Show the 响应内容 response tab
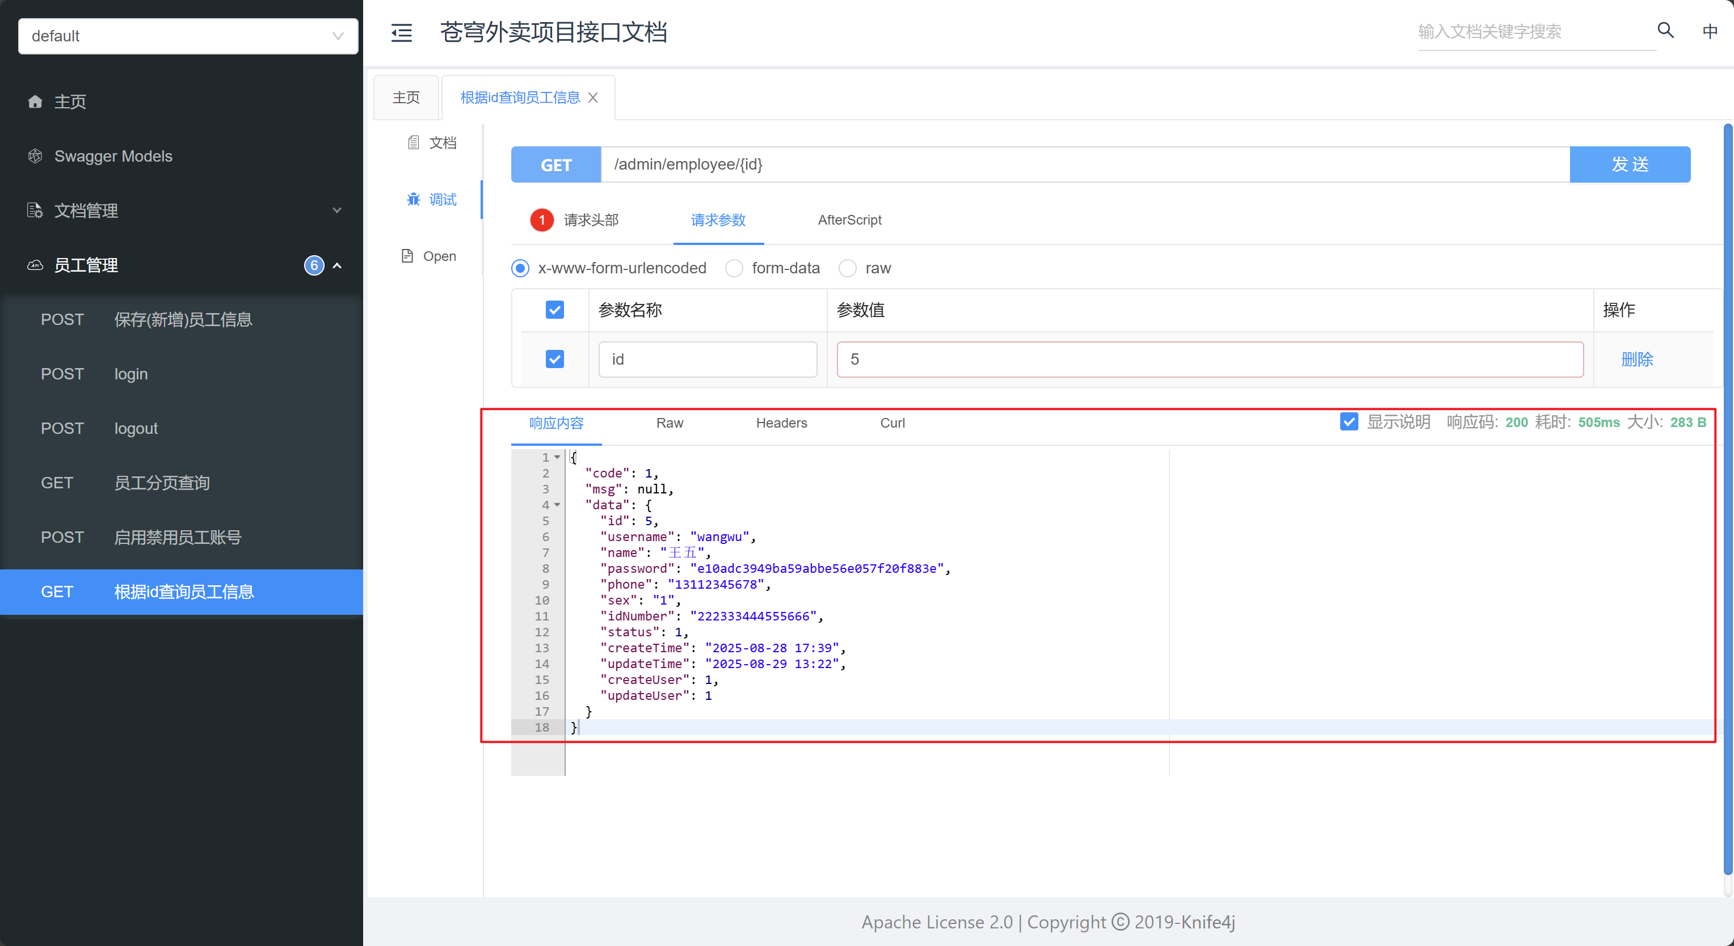This screenshot has height=946, width=1734. click(556, 423)
